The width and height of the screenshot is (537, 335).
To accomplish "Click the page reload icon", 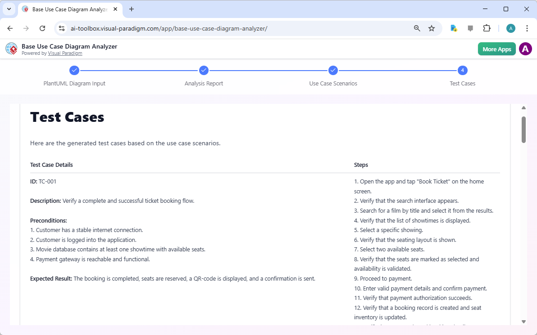I will [42, 28].
